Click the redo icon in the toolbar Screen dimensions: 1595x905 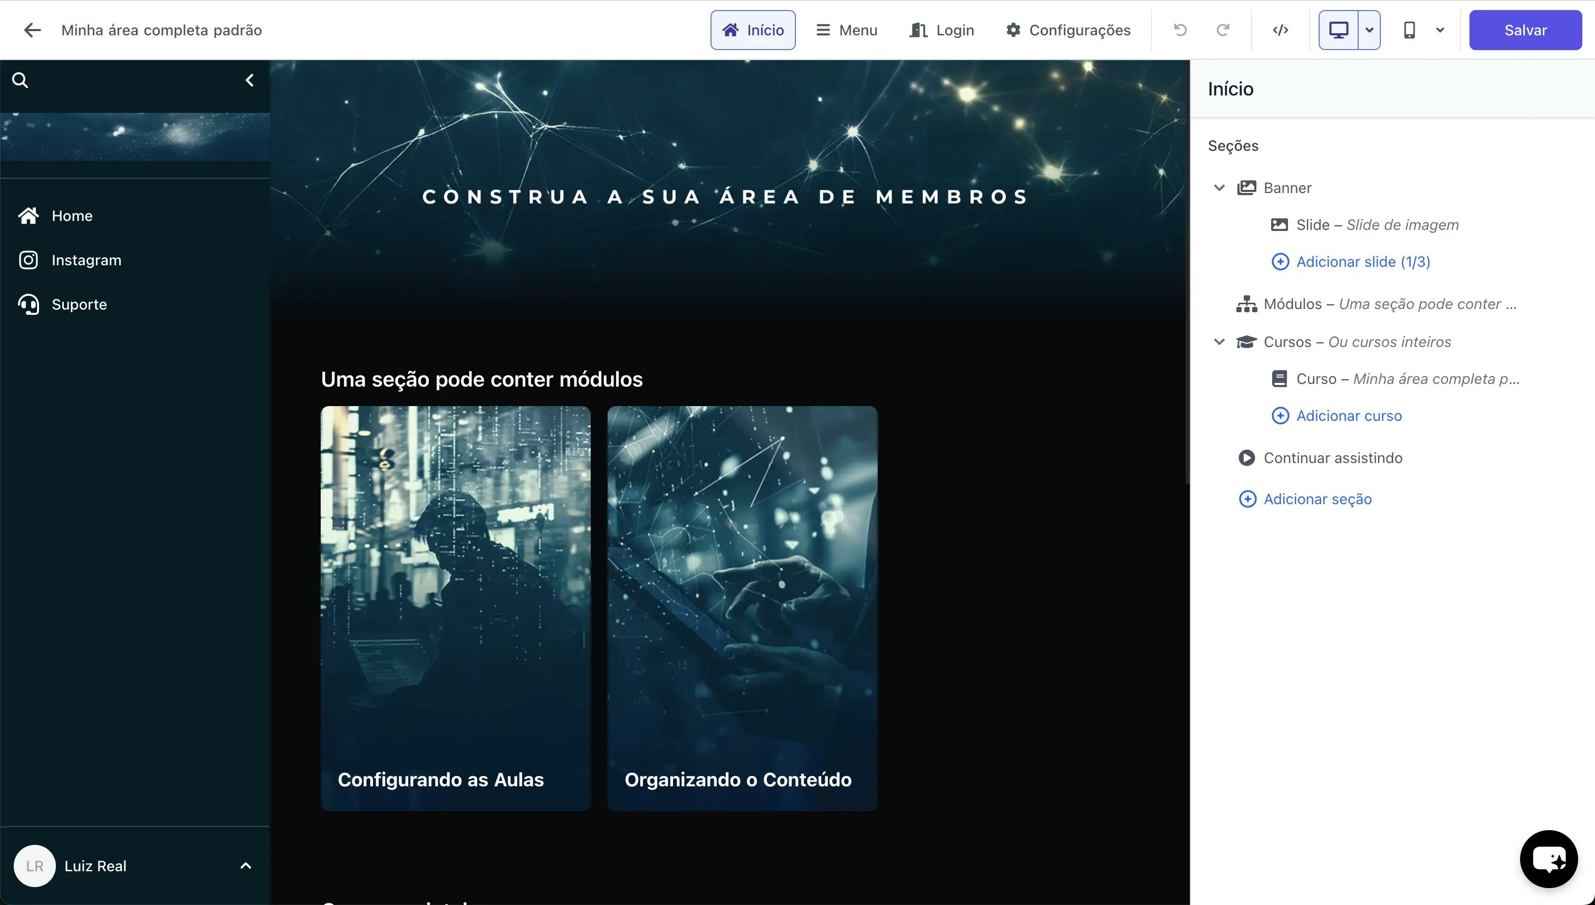tap(1222, 29)
